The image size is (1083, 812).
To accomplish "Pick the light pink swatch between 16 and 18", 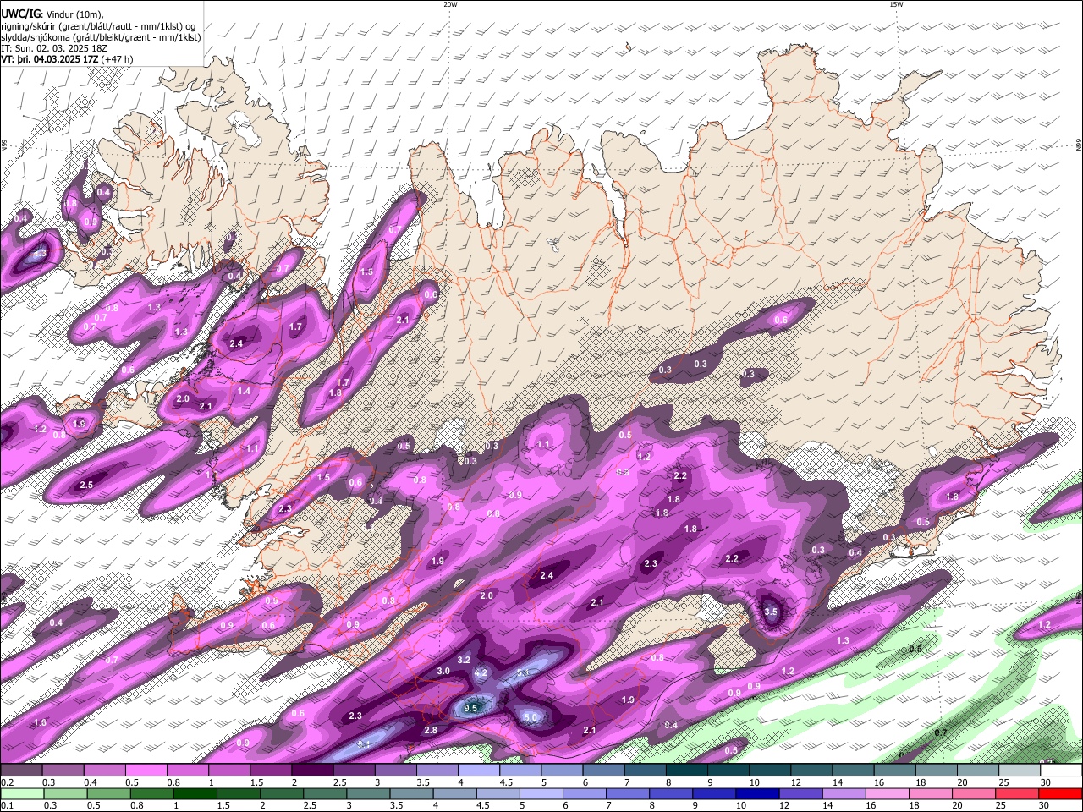I will point(888,794).
